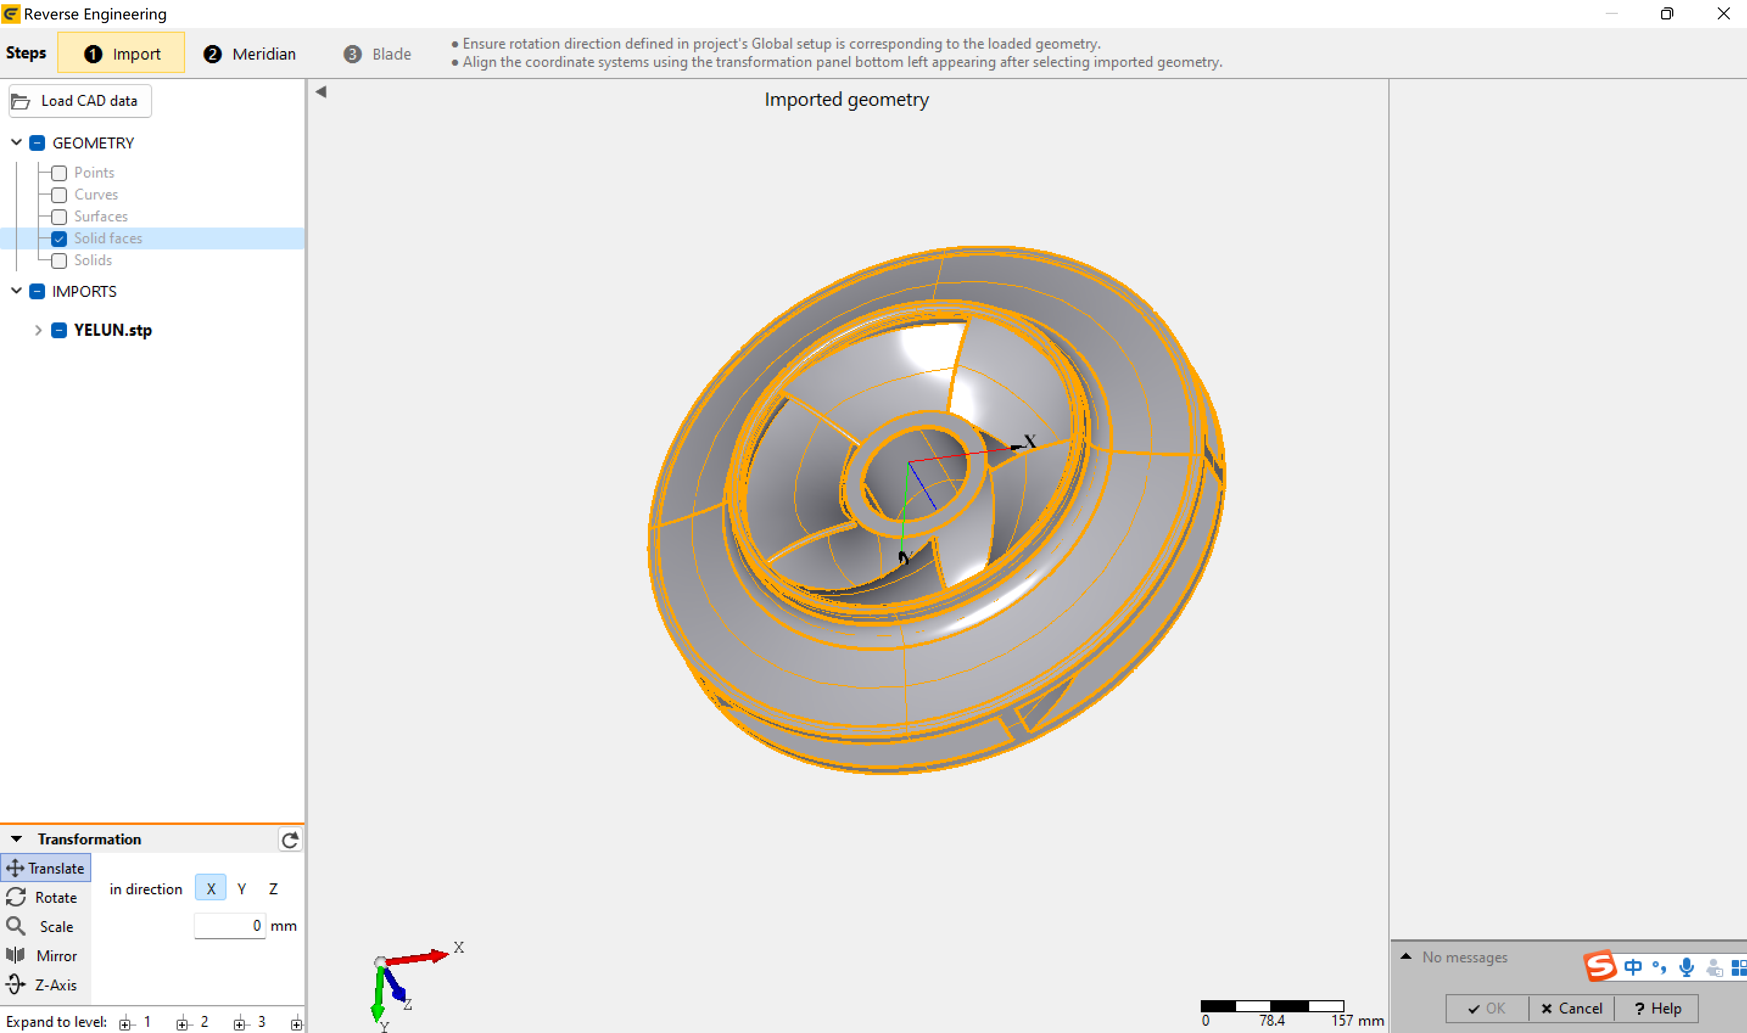
Task: Click the translation distance mm field
Action: (x=229, y=926)
